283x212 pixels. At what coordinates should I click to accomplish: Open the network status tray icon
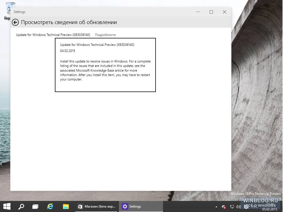232,206
